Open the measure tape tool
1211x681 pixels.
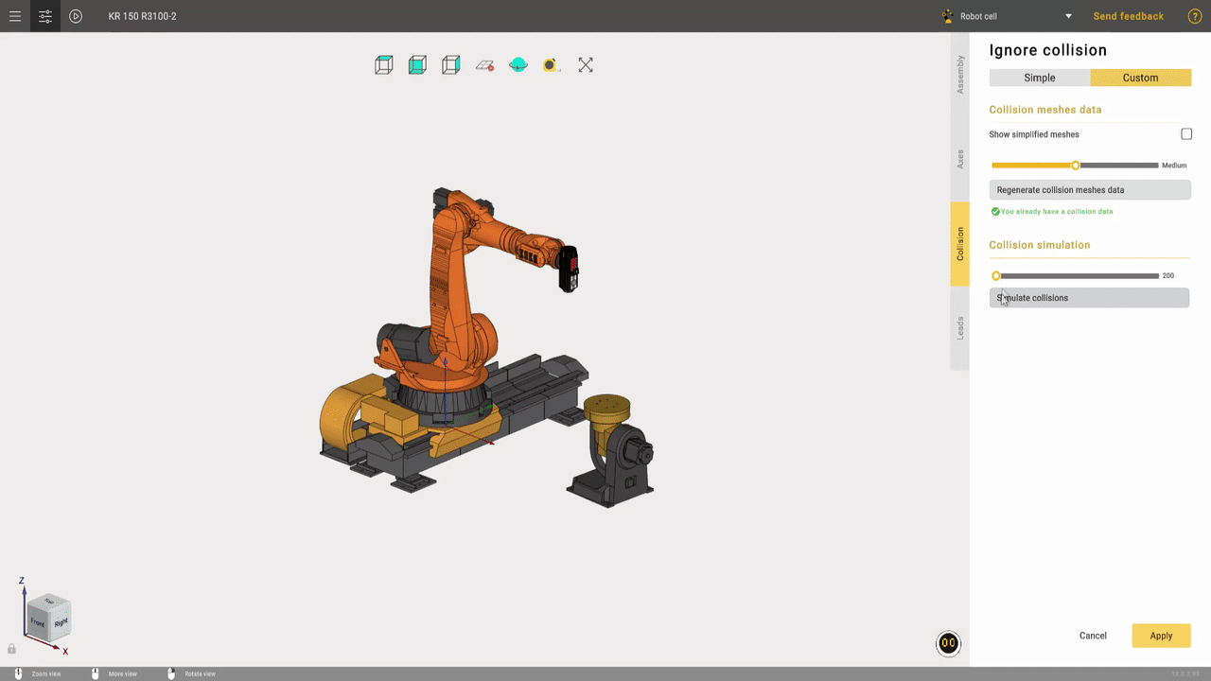click(x=550, y=64)
